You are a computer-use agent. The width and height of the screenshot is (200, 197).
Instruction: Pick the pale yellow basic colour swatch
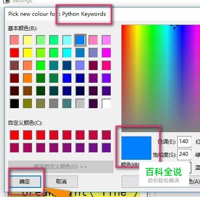[28, 40]
